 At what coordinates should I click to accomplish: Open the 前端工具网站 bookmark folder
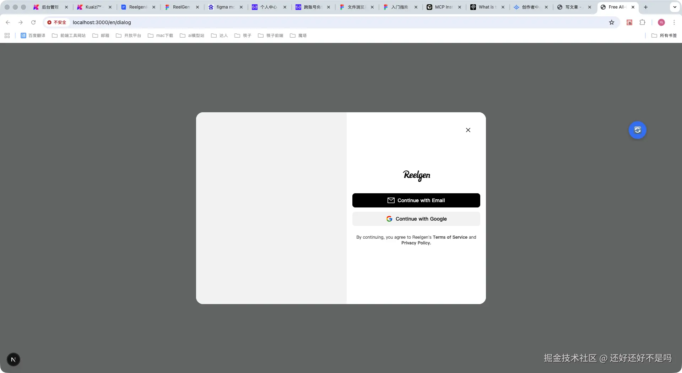(69, 36)
